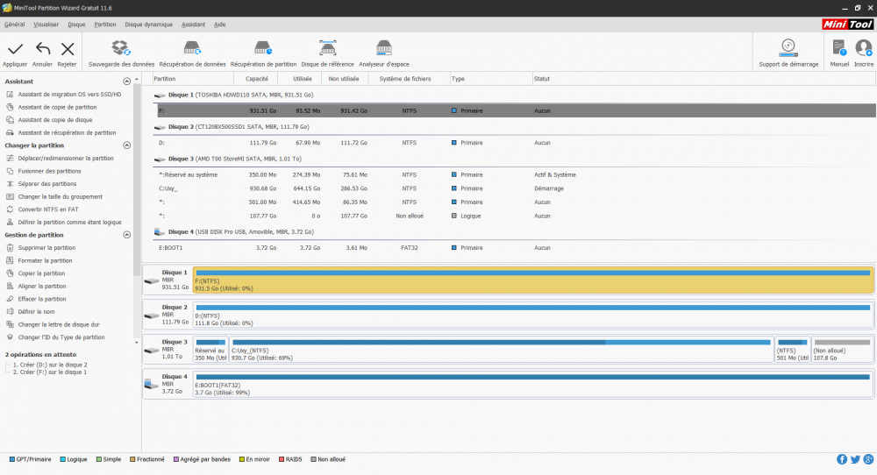Start Disque de référence benchmark

327,48
